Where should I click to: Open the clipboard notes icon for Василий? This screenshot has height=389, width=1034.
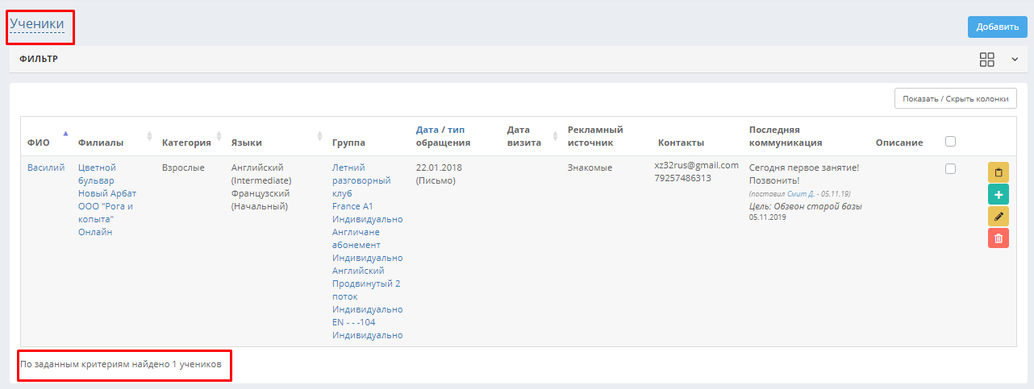[999, 172]
